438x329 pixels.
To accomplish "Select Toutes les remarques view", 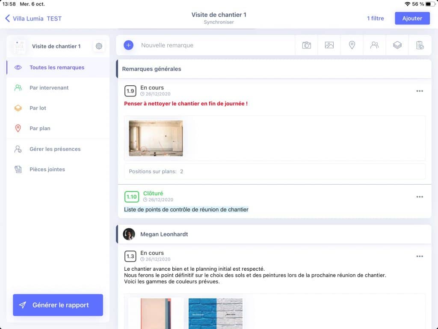I will point(57,67).
